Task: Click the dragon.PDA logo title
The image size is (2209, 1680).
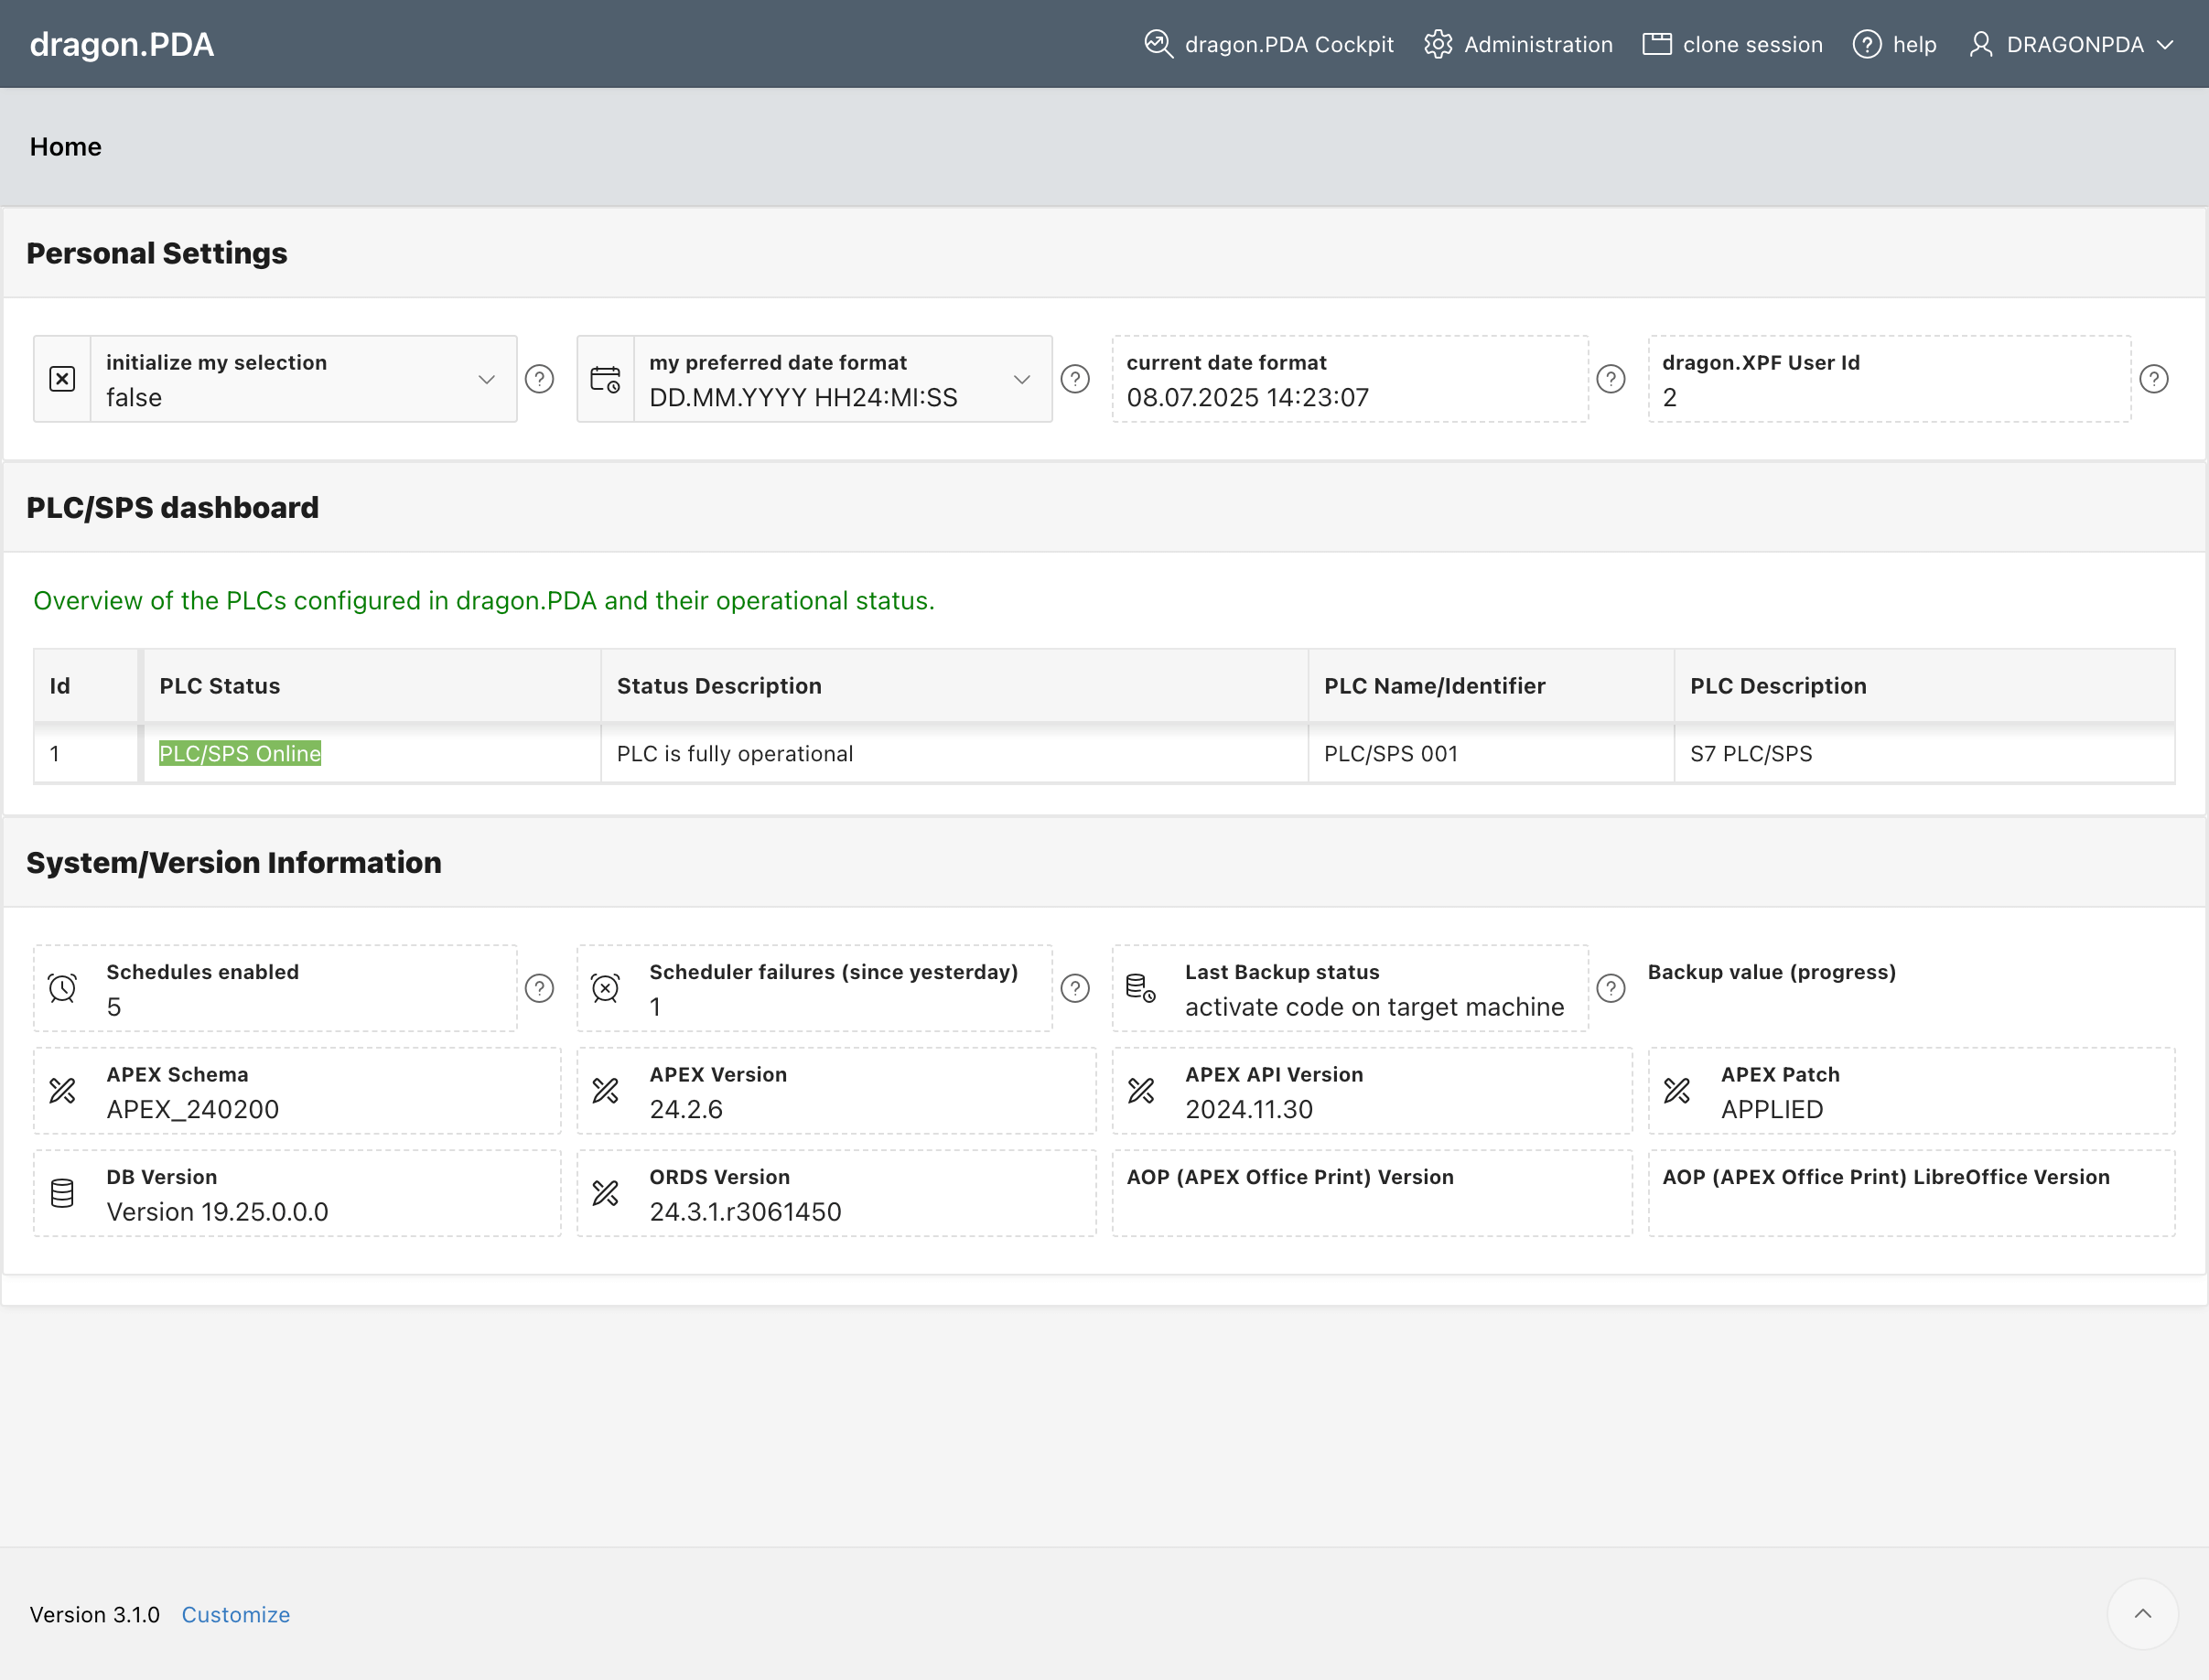Action: pyautogui.click(x=121, y=44)
